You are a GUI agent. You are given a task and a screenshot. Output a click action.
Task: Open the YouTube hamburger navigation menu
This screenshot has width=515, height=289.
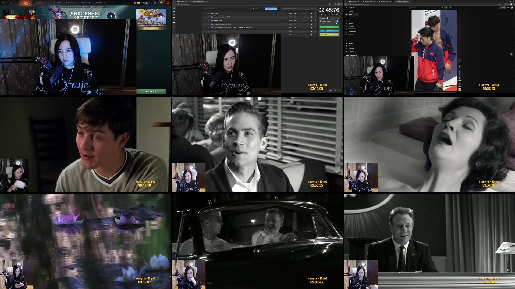point(347,8)
